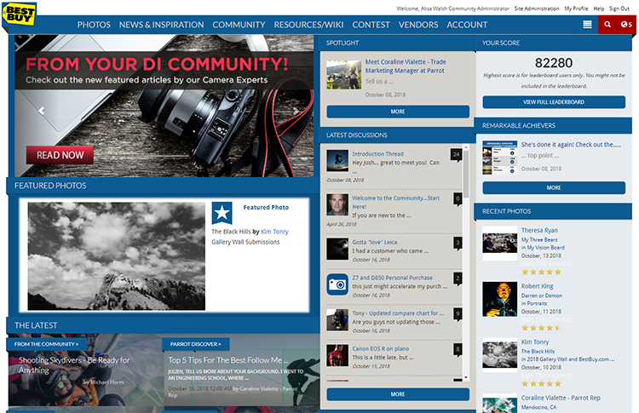This screenshot has width=639, height=413.
Task: Click reply count bubble on Welcome to Community thread
Action: (458, 198)
